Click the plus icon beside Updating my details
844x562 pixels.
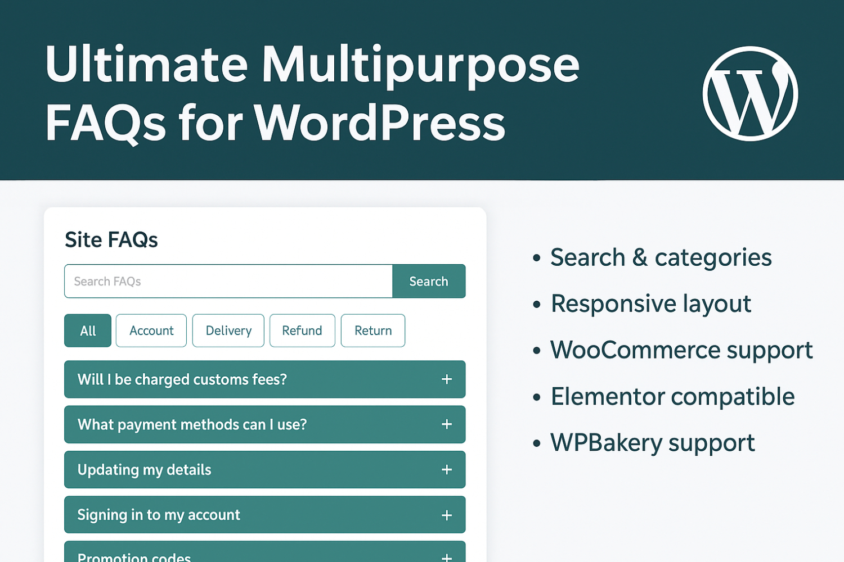pos(447,470)
